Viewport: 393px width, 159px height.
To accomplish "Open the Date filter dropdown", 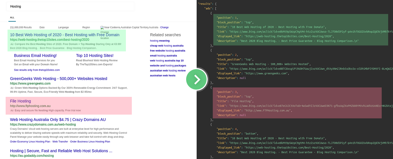I will point(42,27).
